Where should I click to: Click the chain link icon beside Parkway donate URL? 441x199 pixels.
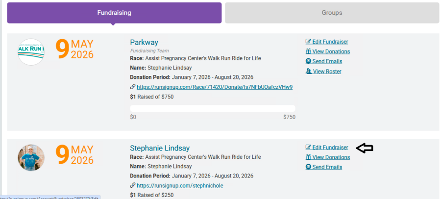[x=132, y=87]
